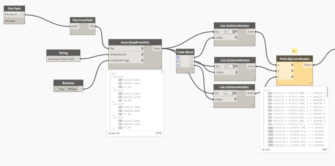Screen dimensions: 335x166
Task: Select the File Path node title
Action: [x=14, y=9]
